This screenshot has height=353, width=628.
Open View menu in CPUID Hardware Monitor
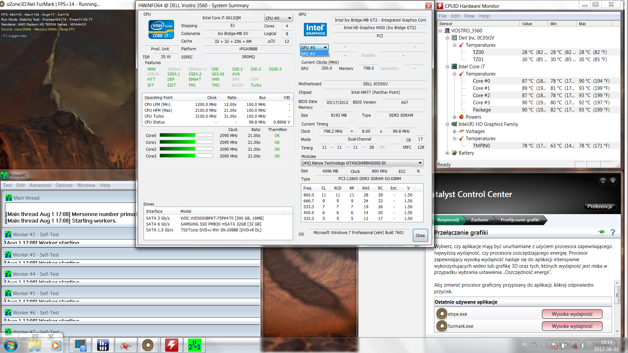point(469,16)
